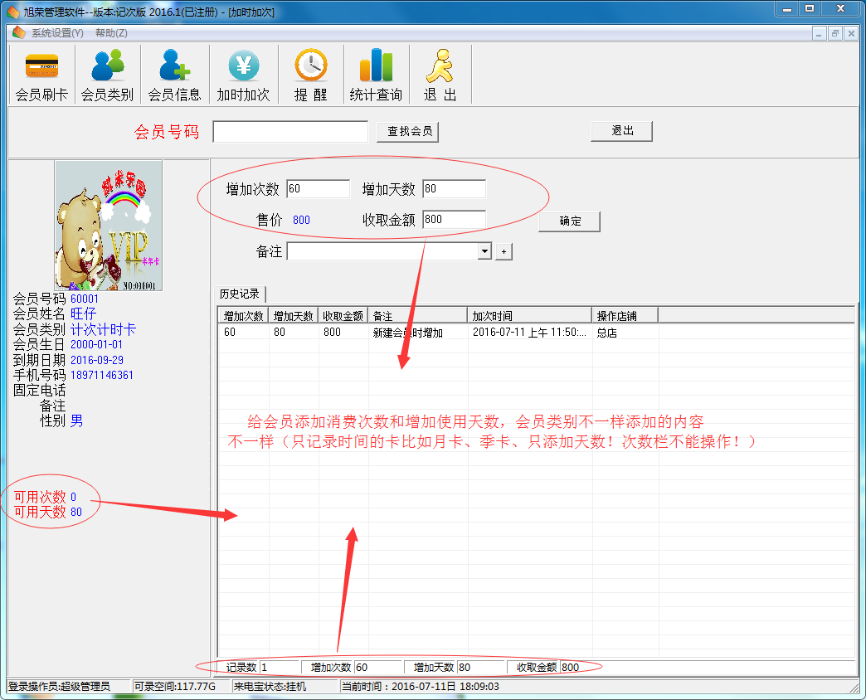The width and height of the screenshot is (866, 700).
Task: Click the 收取金额 column header
Action: click(x=343, y=314)
